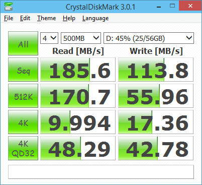Click the CrystalDiskMark app icon in title bar

point(9,6)
